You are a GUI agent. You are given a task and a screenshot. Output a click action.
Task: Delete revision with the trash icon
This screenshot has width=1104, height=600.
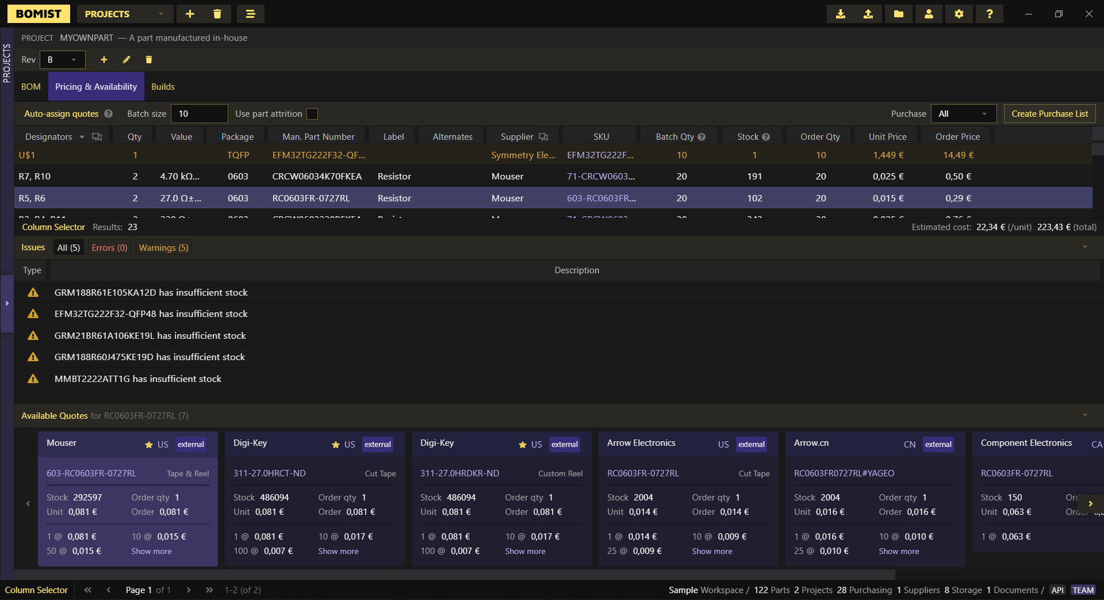point(149,60)
